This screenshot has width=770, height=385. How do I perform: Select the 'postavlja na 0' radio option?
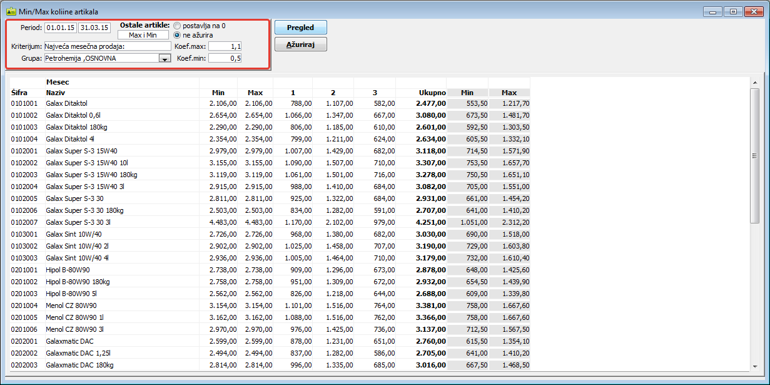click(x=178, y=26)
